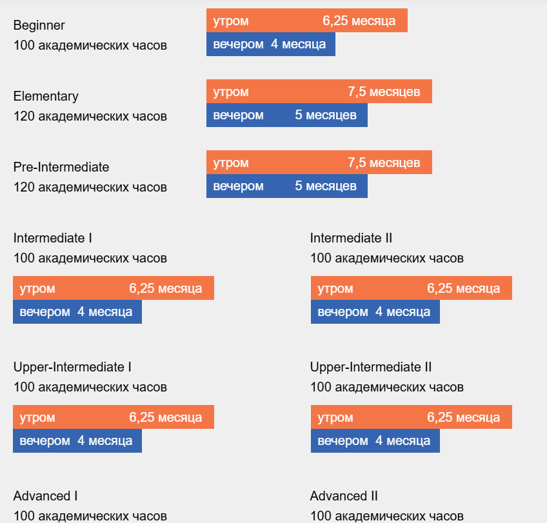
Task: Choose Intermediate I evening вечером bar
Action: tap(77, 311)
